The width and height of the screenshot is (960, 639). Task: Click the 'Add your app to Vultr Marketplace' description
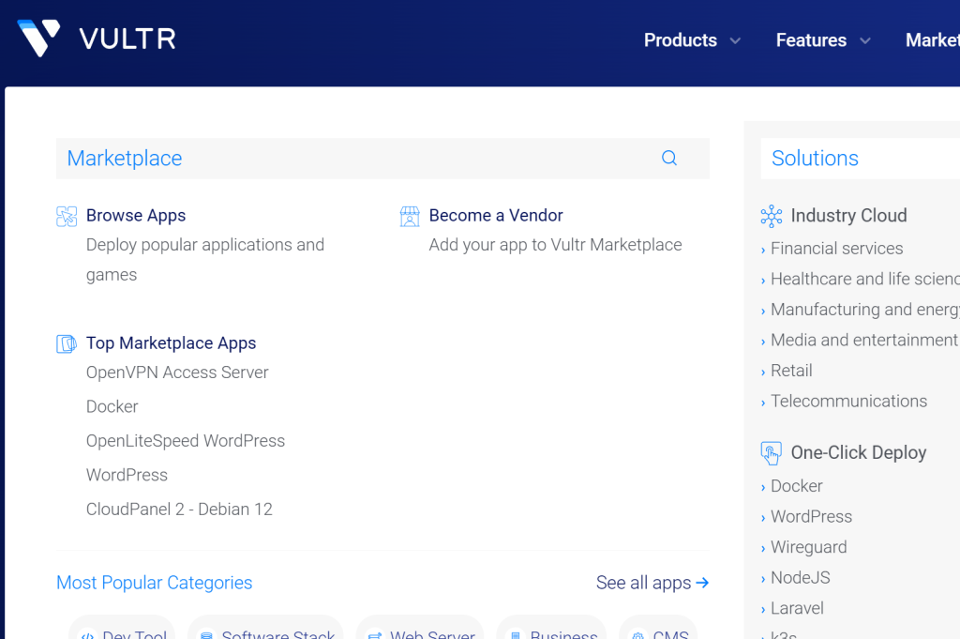coord(555,245)
